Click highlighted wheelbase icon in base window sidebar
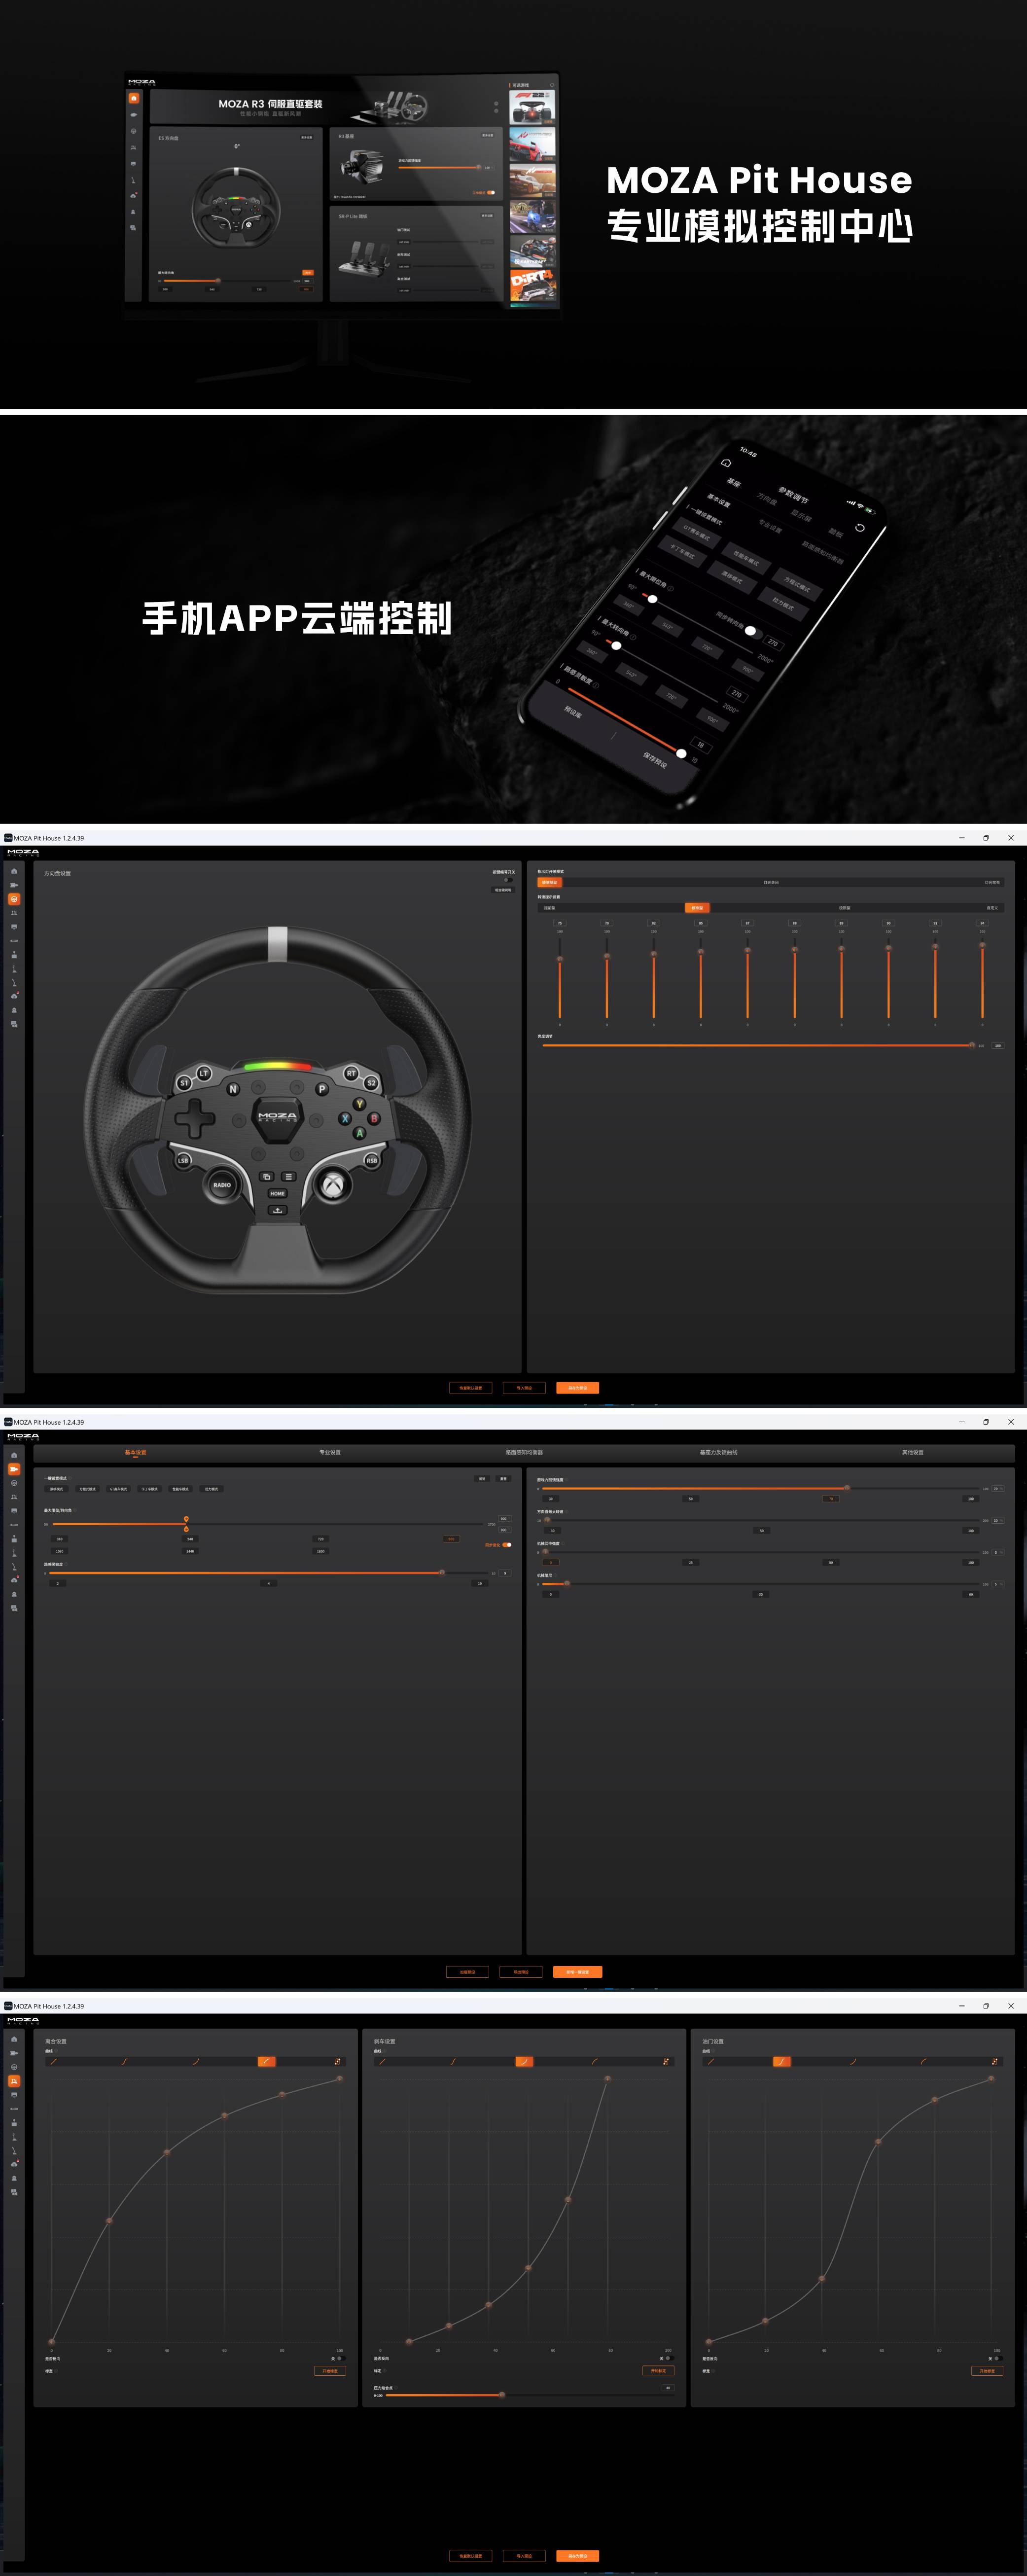The width and height of the screenshot is (1027, 2576). click(x=14, y=1469)
